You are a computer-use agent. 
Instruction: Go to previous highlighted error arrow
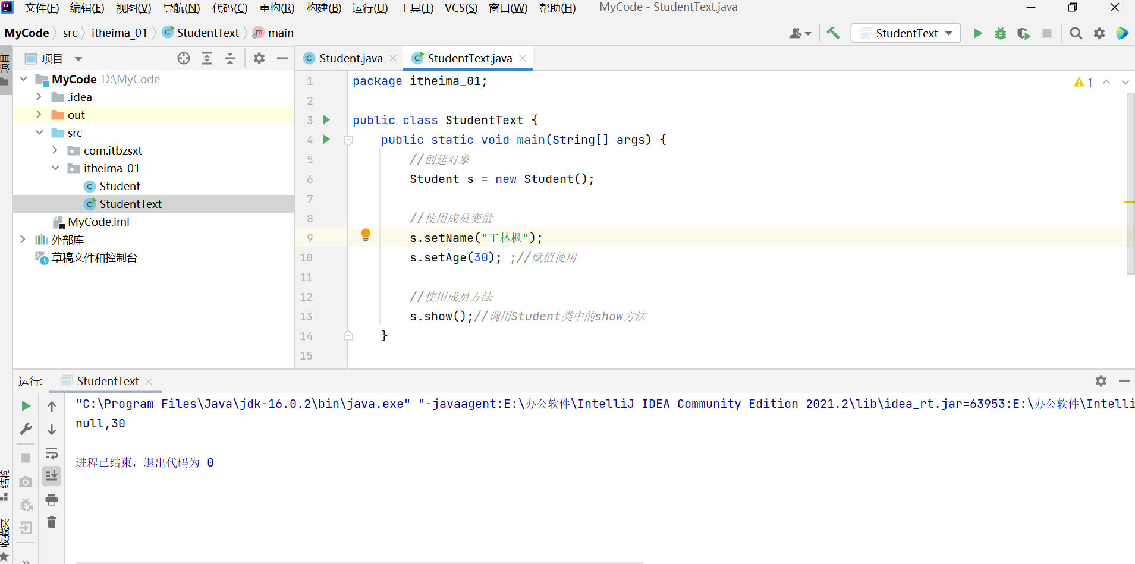1106,82
